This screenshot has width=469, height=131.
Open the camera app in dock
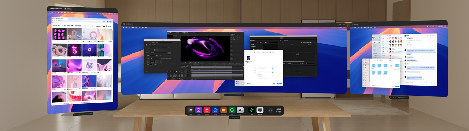click(240, 110)
